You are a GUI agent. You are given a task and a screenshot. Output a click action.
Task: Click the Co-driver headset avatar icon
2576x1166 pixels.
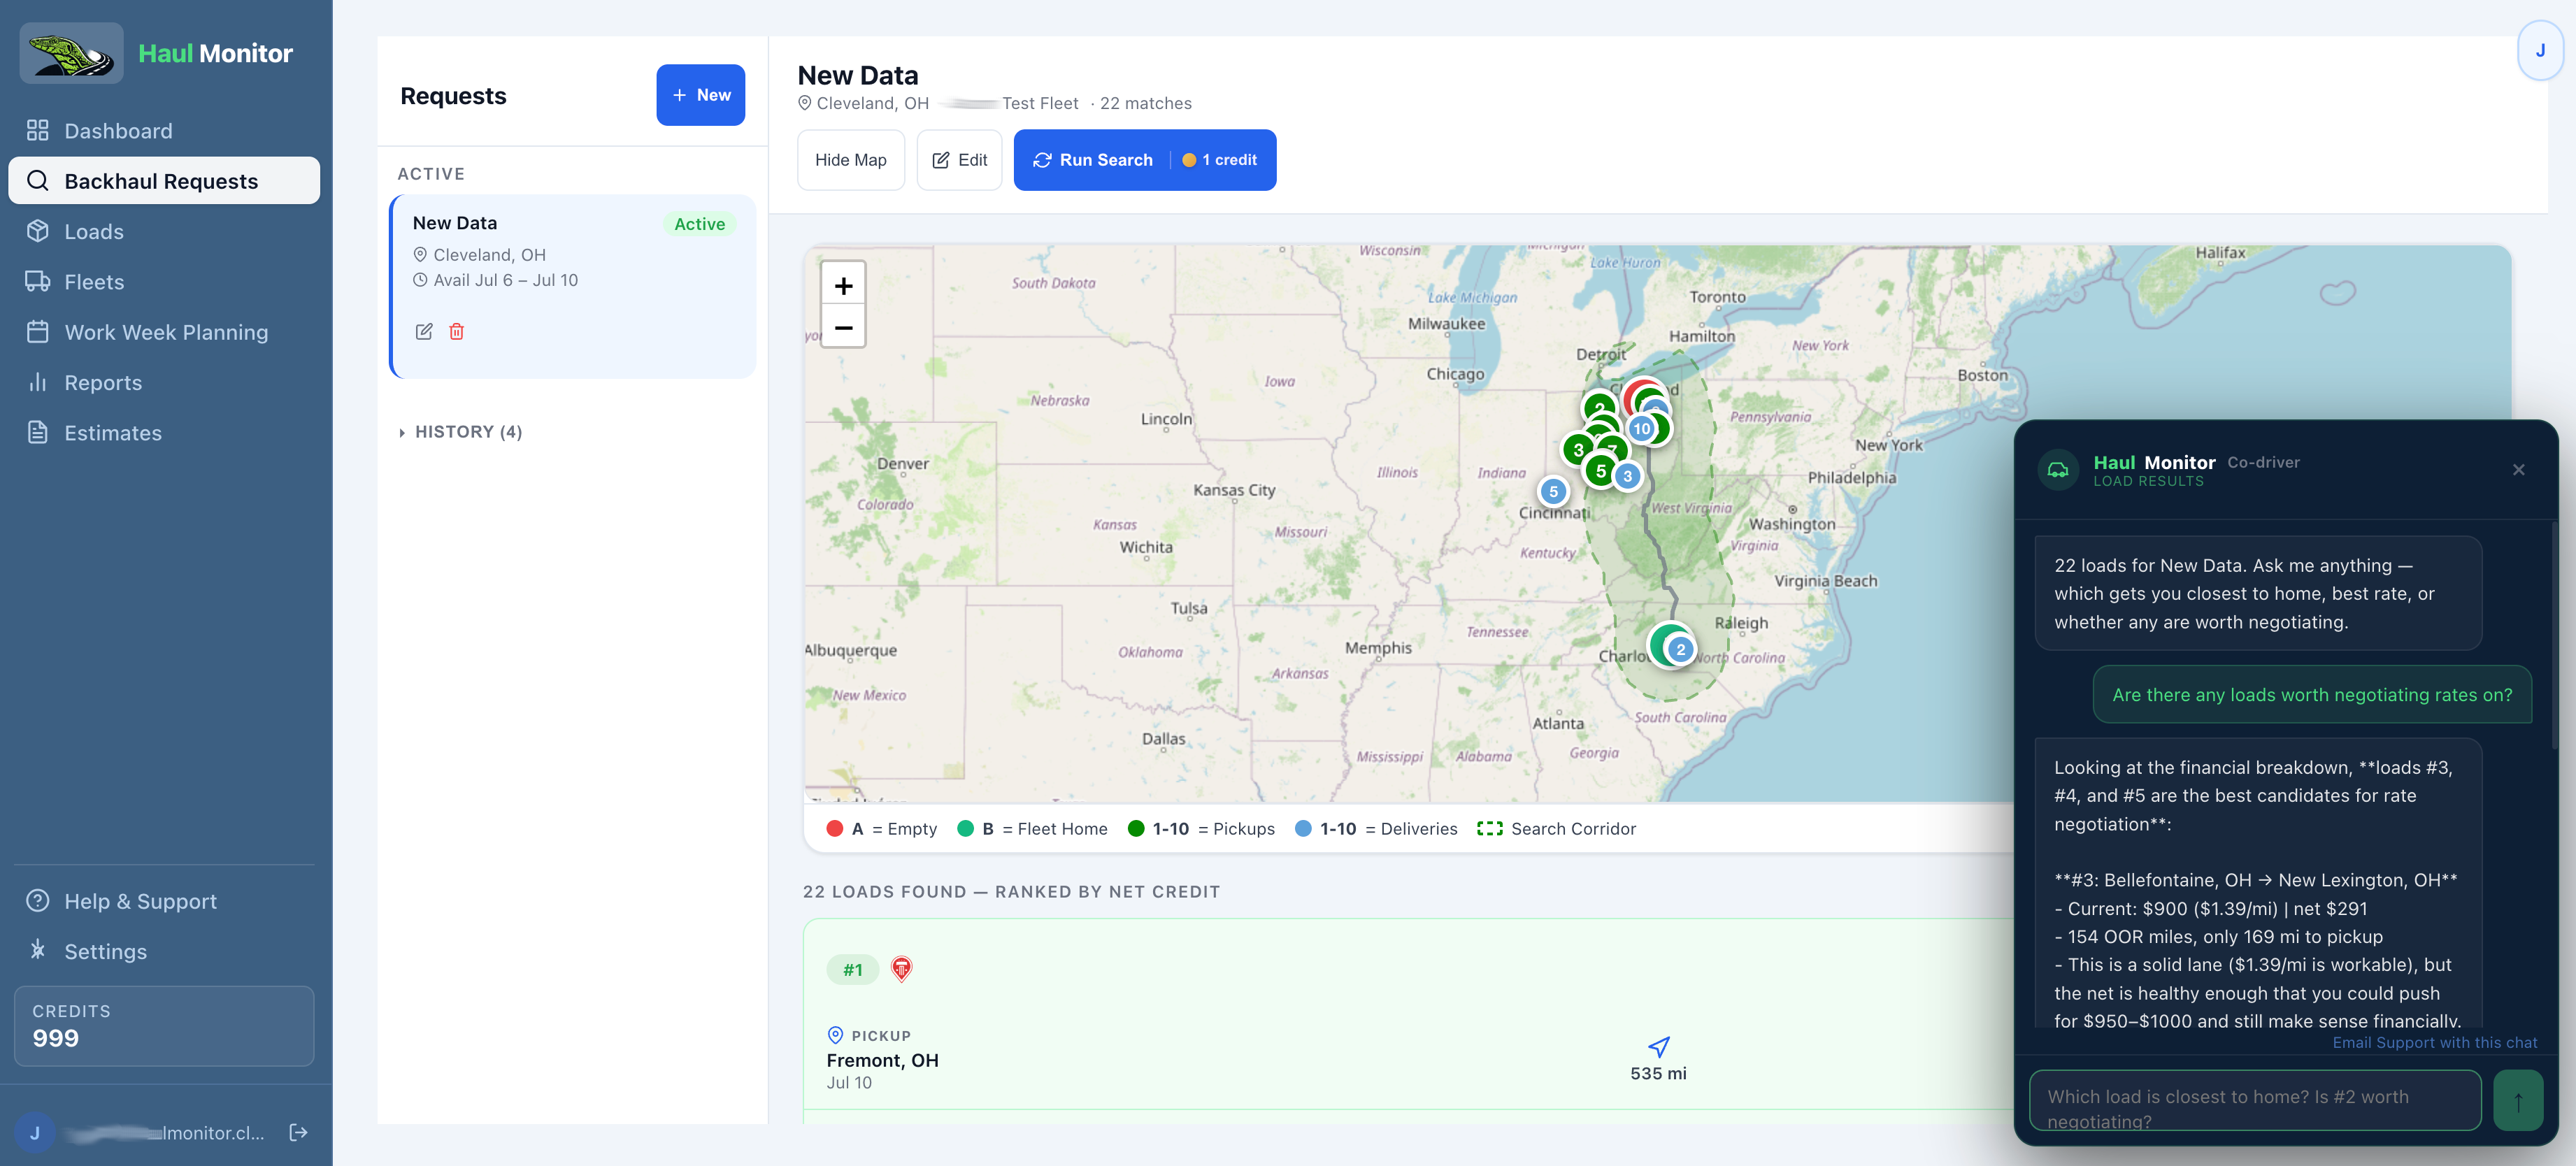coord(2058,470)
